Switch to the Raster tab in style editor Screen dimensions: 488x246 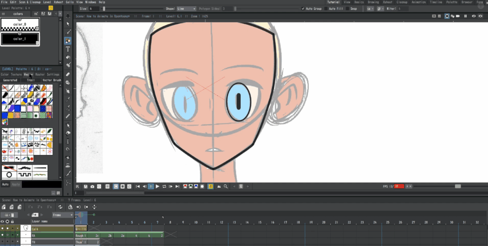click(x=40, y=74)
